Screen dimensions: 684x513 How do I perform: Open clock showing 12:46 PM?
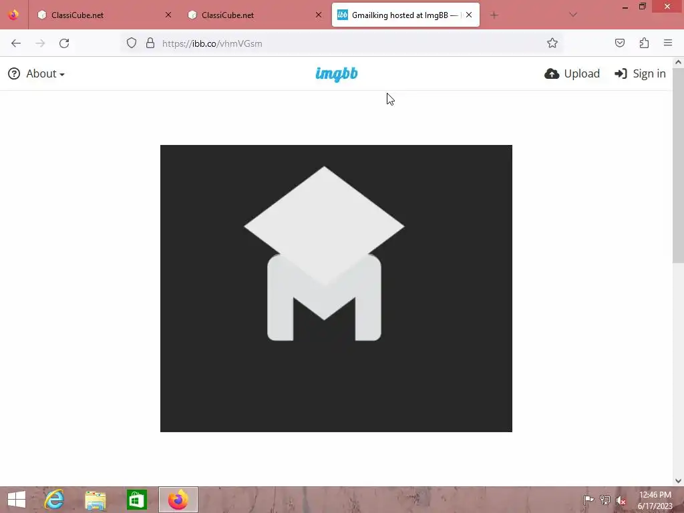[x=655, y=500]
